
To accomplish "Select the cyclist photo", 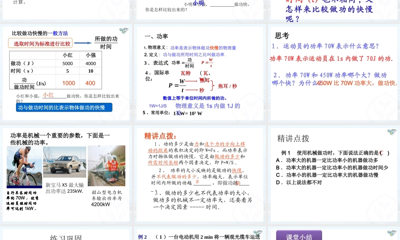I will pos(24,167).
